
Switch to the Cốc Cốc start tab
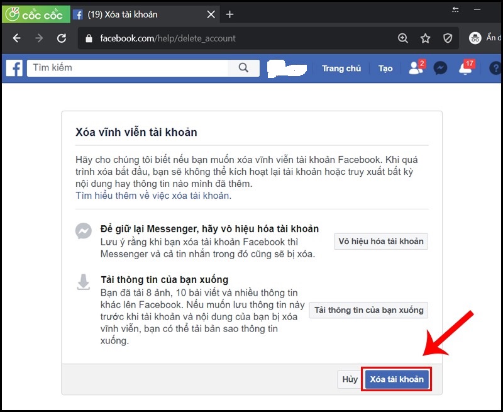click(36, 13)
